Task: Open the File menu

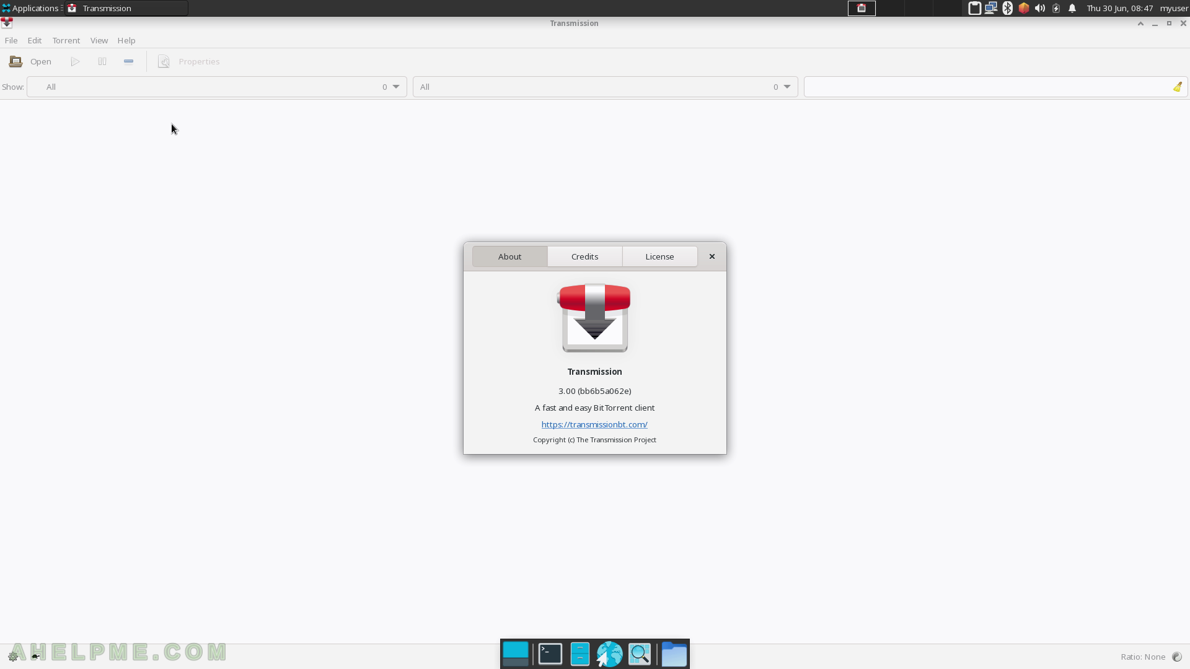Action: [x=11, y=40]
